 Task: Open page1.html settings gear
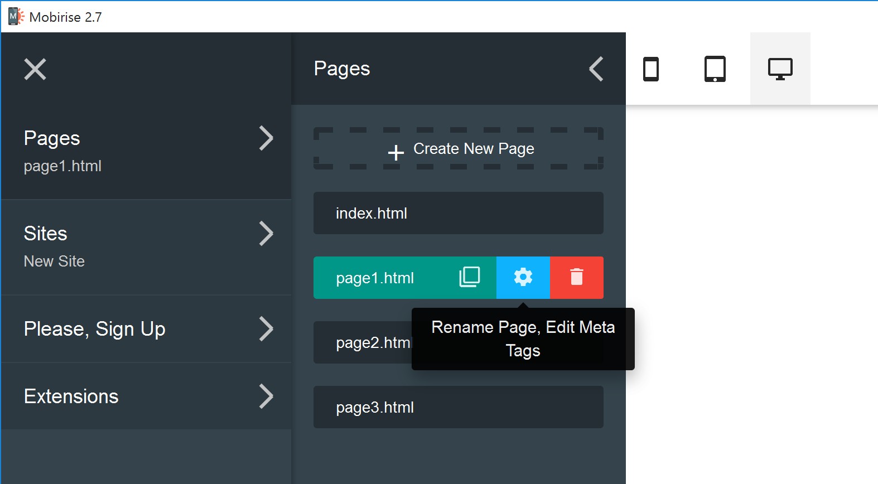(523, 277)
